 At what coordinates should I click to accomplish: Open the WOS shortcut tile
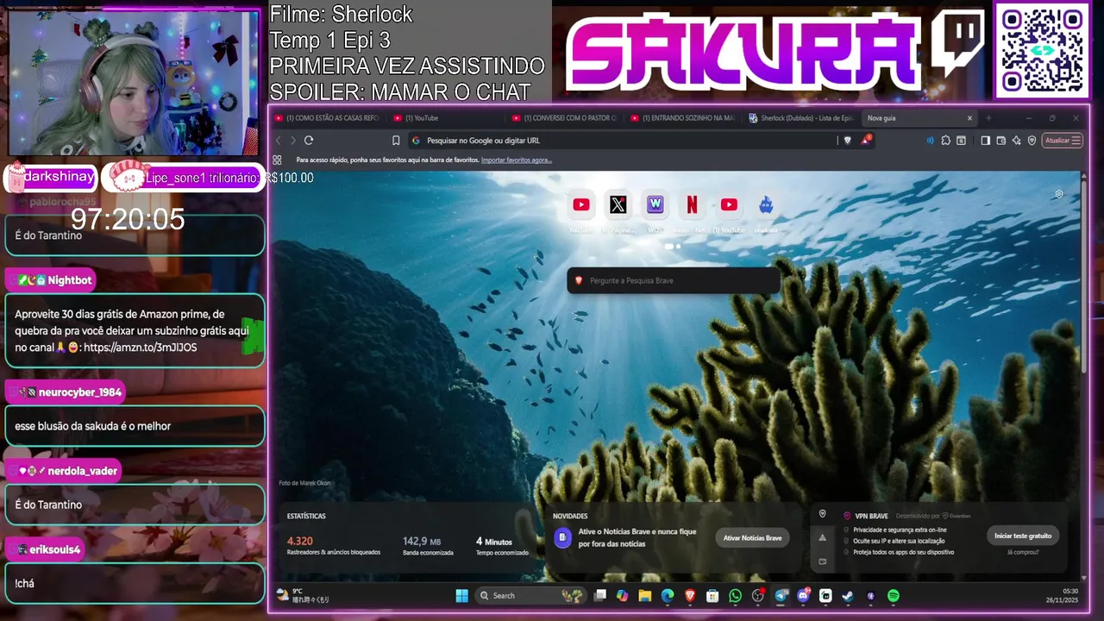[x=655, y=205]
